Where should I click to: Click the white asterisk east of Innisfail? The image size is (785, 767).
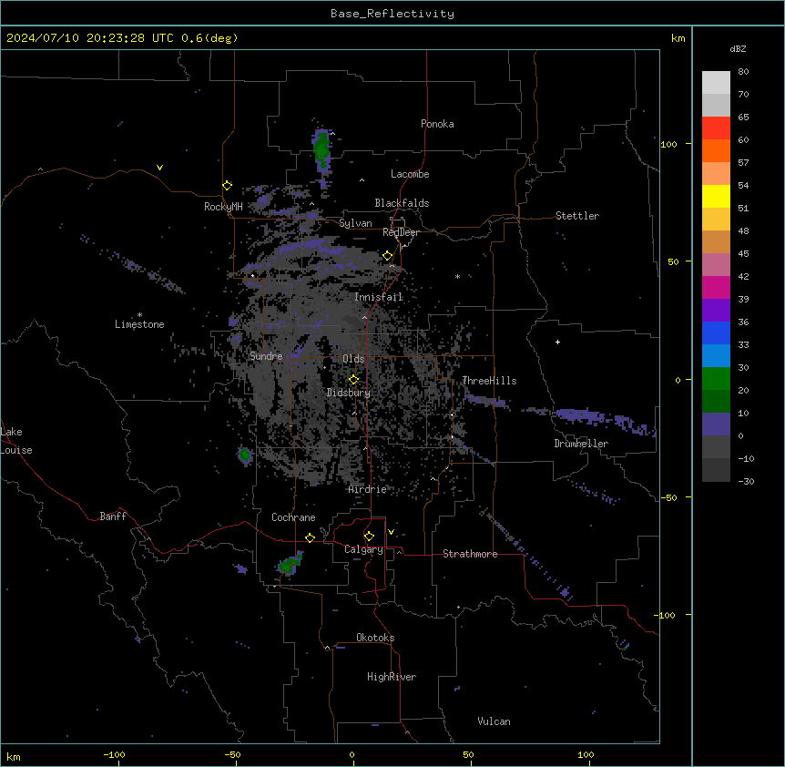[x=457, y=276]
